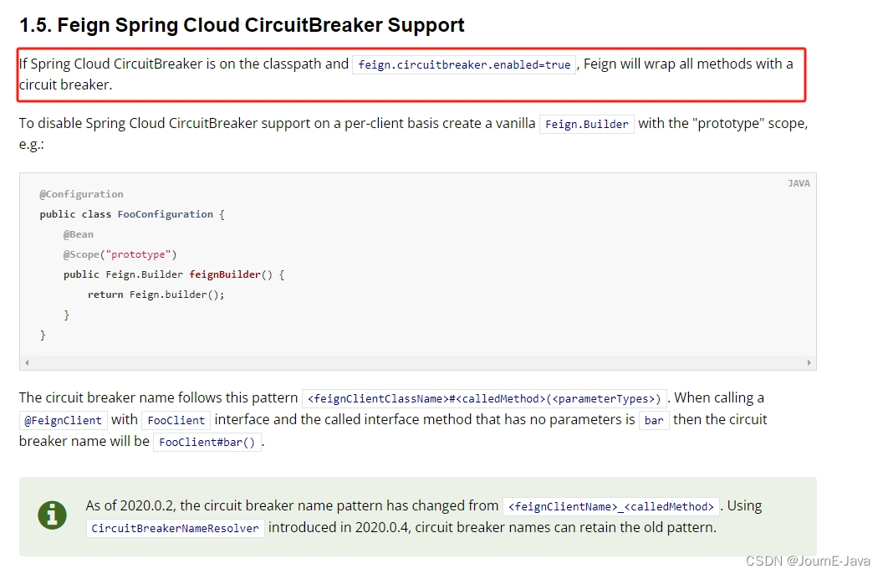Click the CircuitBreakerNameResolver code token
This screenshot has width=883, height=574.
coord(175,528)
